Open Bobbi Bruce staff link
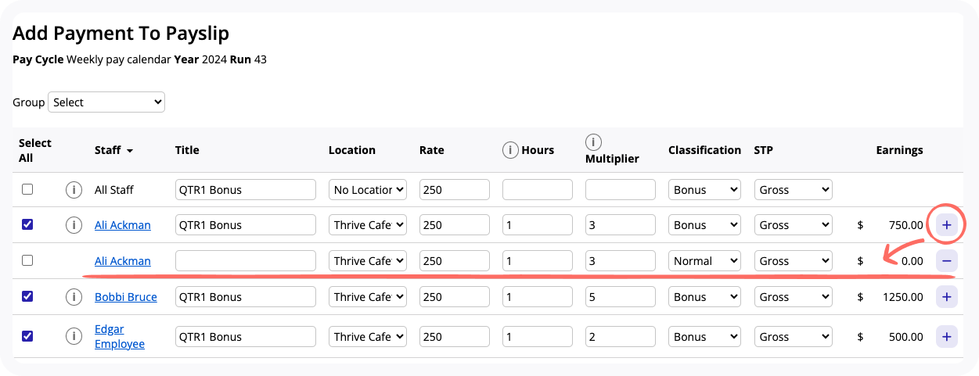This screenshot has height=376, width=979. pyautogui.click(x=125, y=297)
